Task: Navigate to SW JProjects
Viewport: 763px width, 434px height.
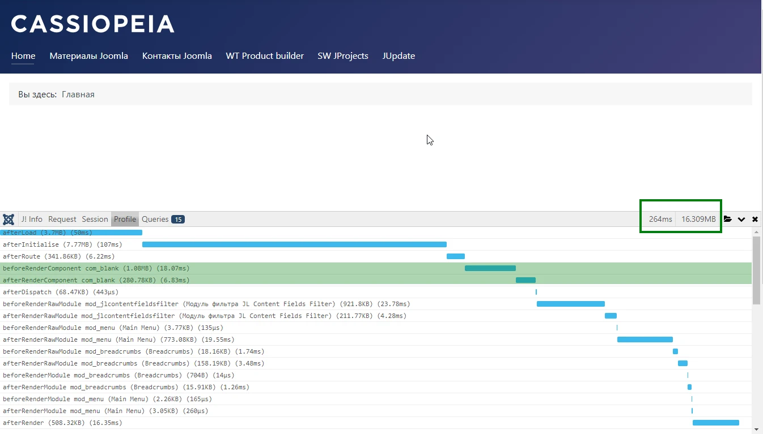Action: [343, 56]
